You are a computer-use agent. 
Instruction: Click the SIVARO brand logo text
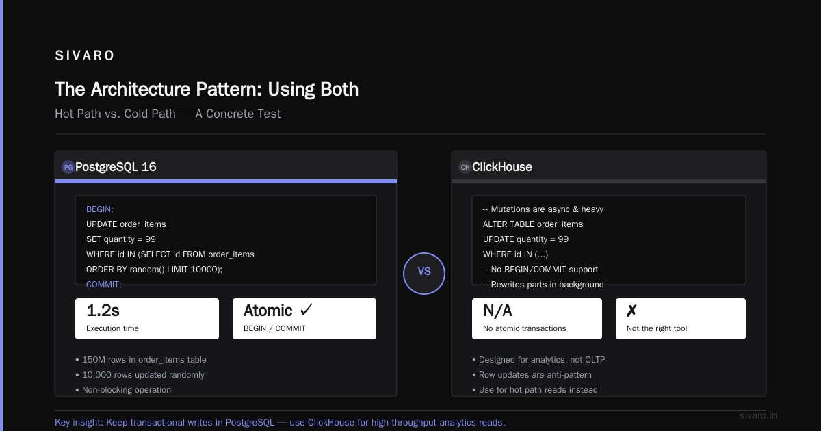click(85, 56)
